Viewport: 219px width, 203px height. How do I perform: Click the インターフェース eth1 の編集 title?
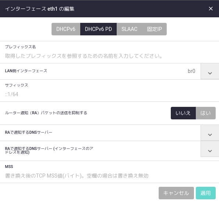pyautogui.click(x=40, y=9)
